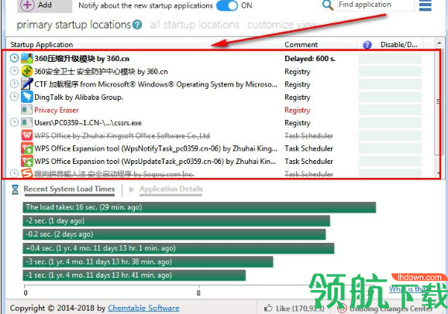Toggle disable cell for Privacy Eraser row
Image resolution: width=448 pixels, height=314 pixels.
[x=390, y=110]
